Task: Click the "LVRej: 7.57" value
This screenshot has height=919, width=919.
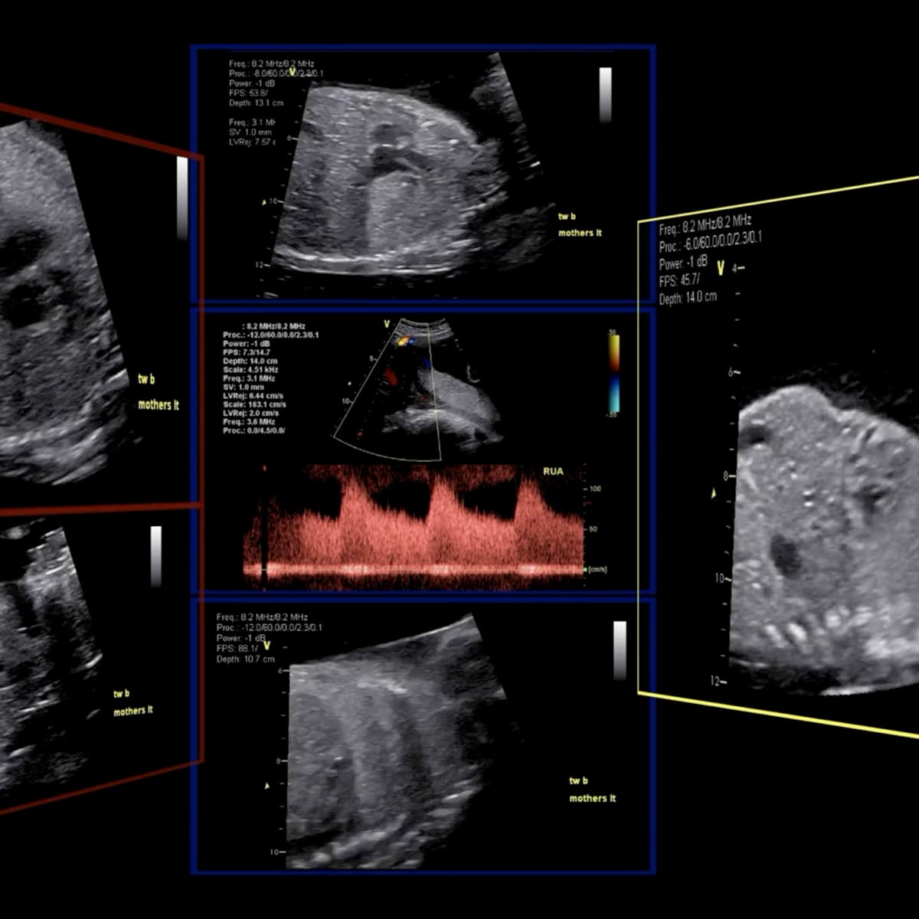Action: click(253, 142)
